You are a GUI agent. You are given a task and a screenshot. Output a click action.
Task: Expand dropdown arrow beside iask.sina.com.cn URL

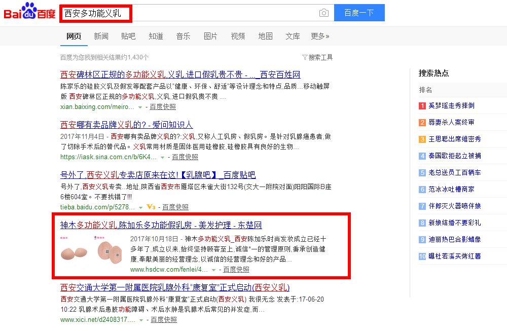click(x=163, y=158)
